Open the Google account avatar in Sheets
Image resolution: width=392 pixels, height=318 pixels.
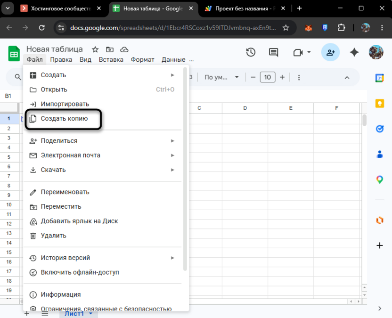[376, 52]
